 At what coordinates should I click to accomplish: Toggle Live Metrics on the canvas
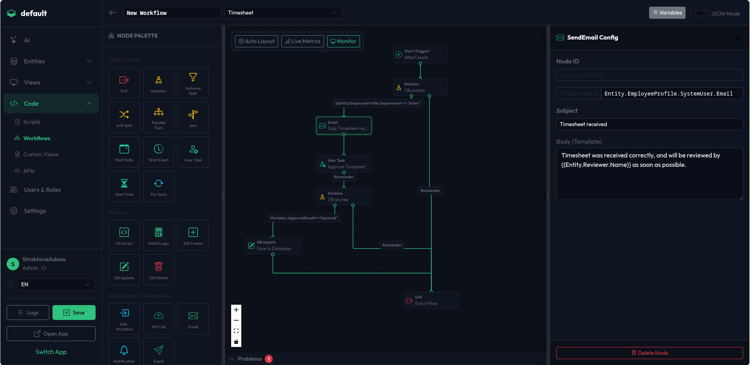coord(302,41)
